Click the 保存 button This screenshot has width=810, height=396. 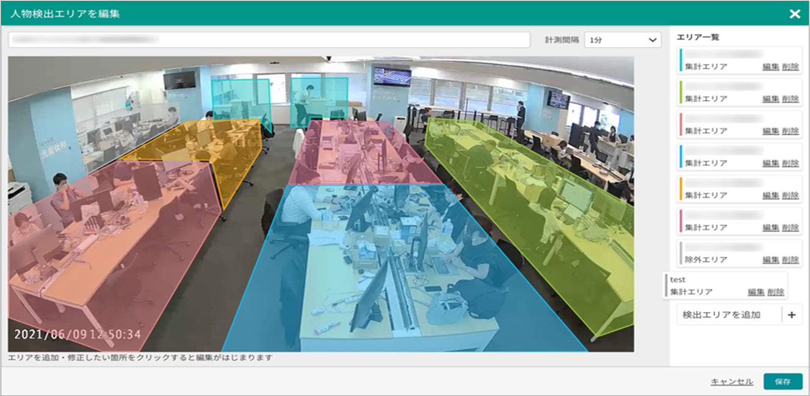point(783,381)
